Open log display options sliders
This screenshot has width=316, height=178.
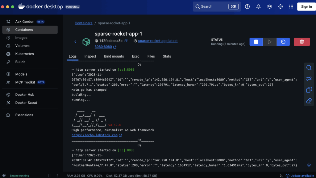click(x=309, y=79)
